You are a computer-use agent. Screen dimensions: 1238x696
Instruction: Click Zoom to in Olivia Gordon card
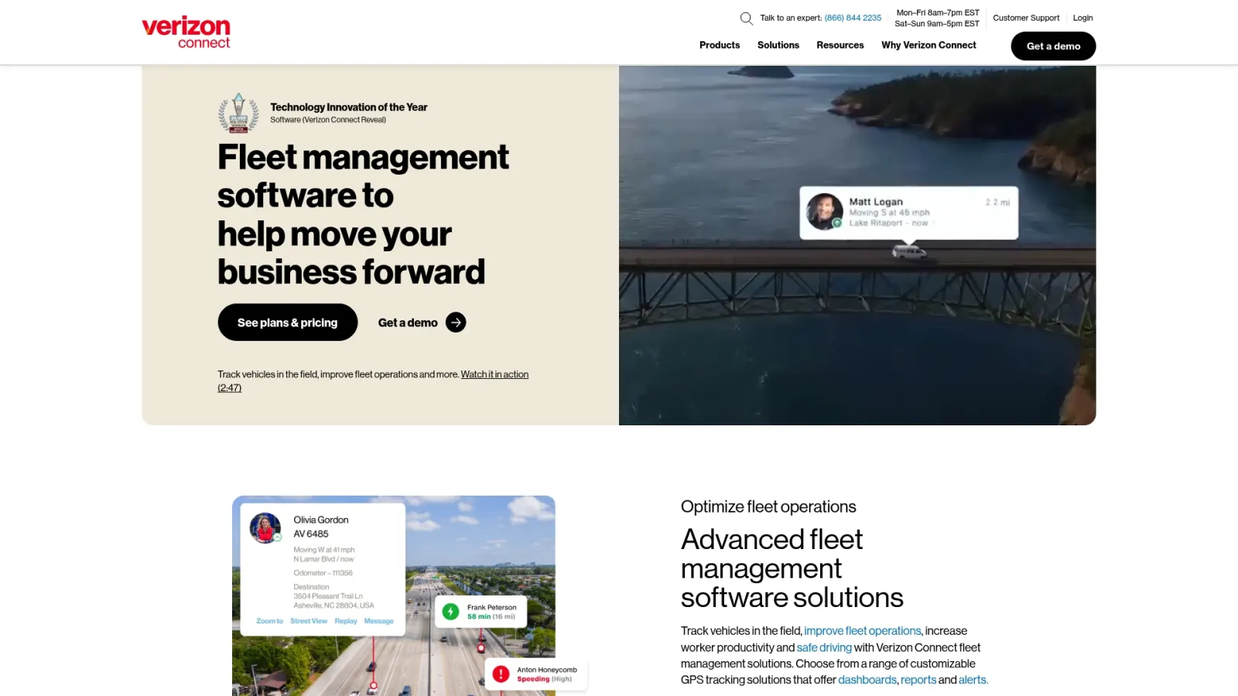click(x=270, y=621)
